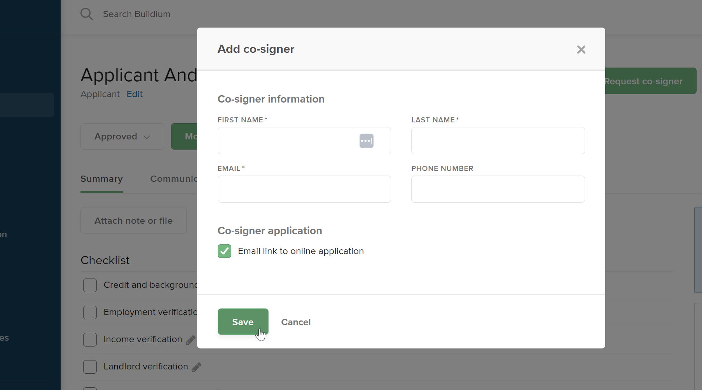
Task: Uncheck Email link to online application
Action: pos(224,251)
